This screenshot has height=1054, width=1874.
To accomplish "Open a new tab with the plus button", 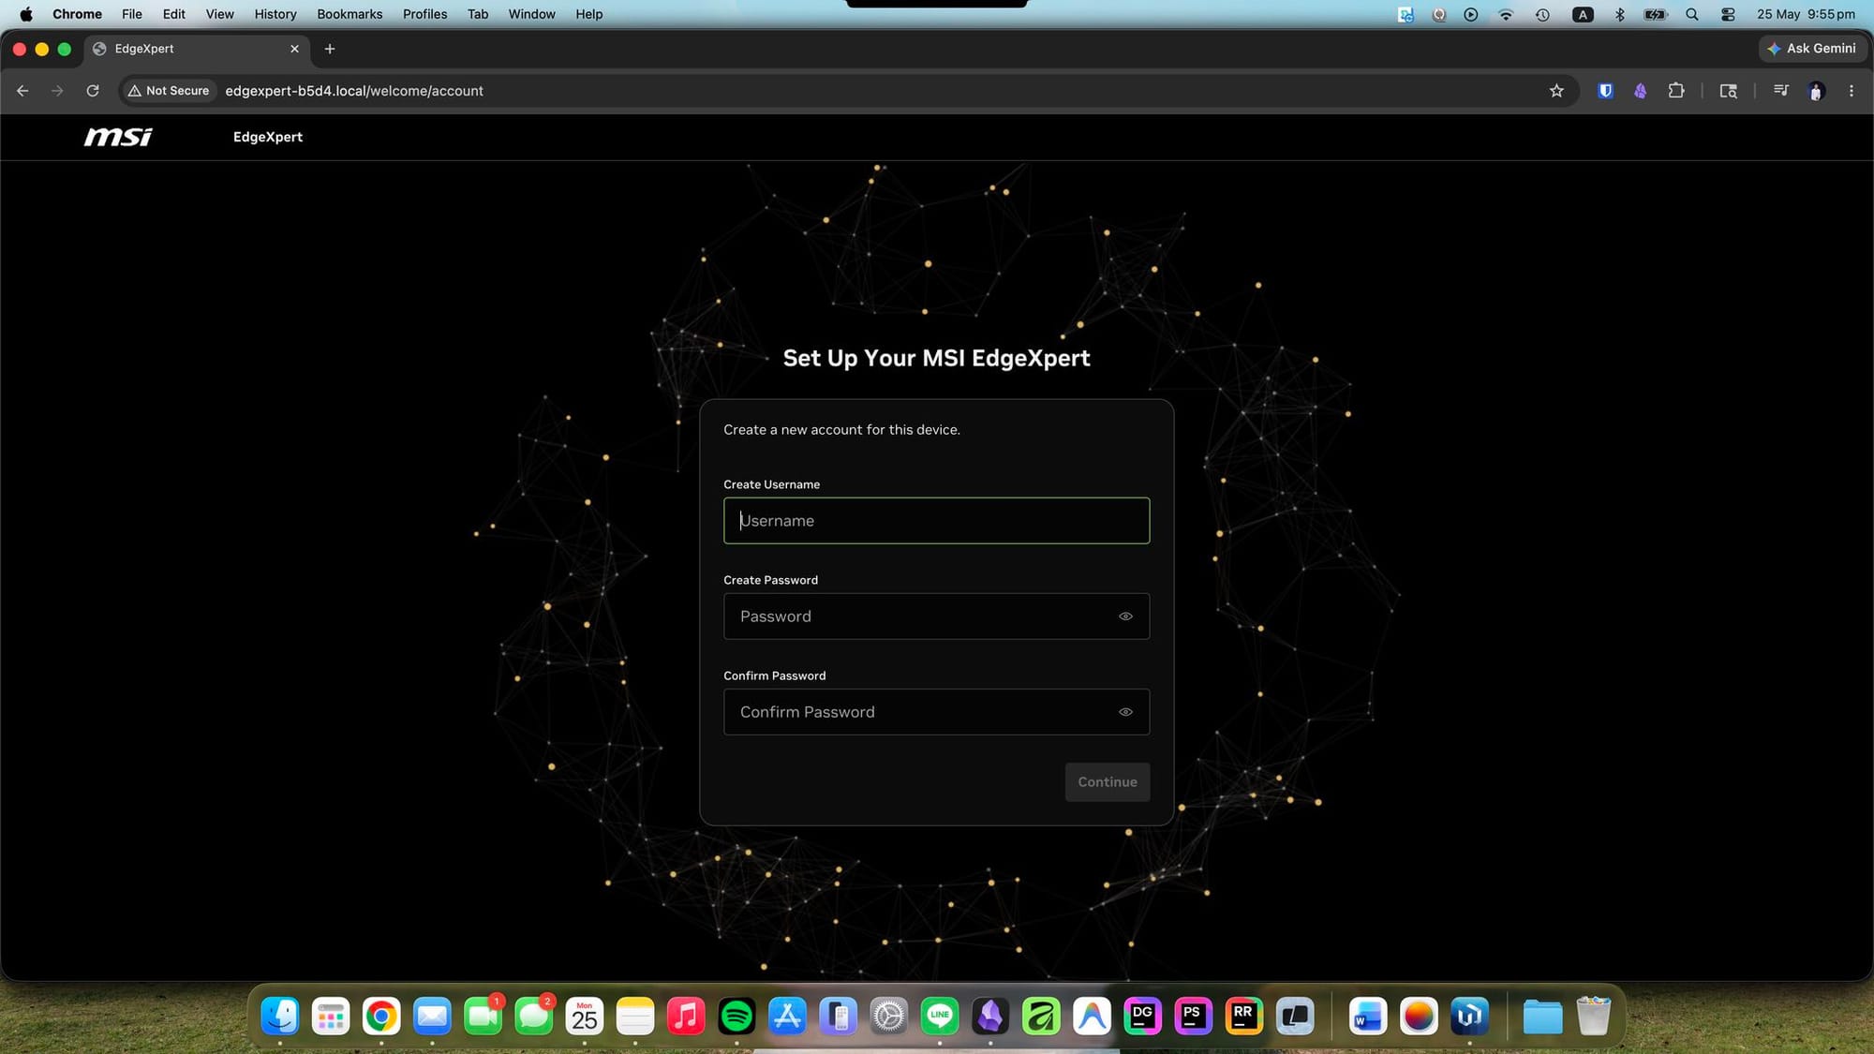I will pos(330,49).
